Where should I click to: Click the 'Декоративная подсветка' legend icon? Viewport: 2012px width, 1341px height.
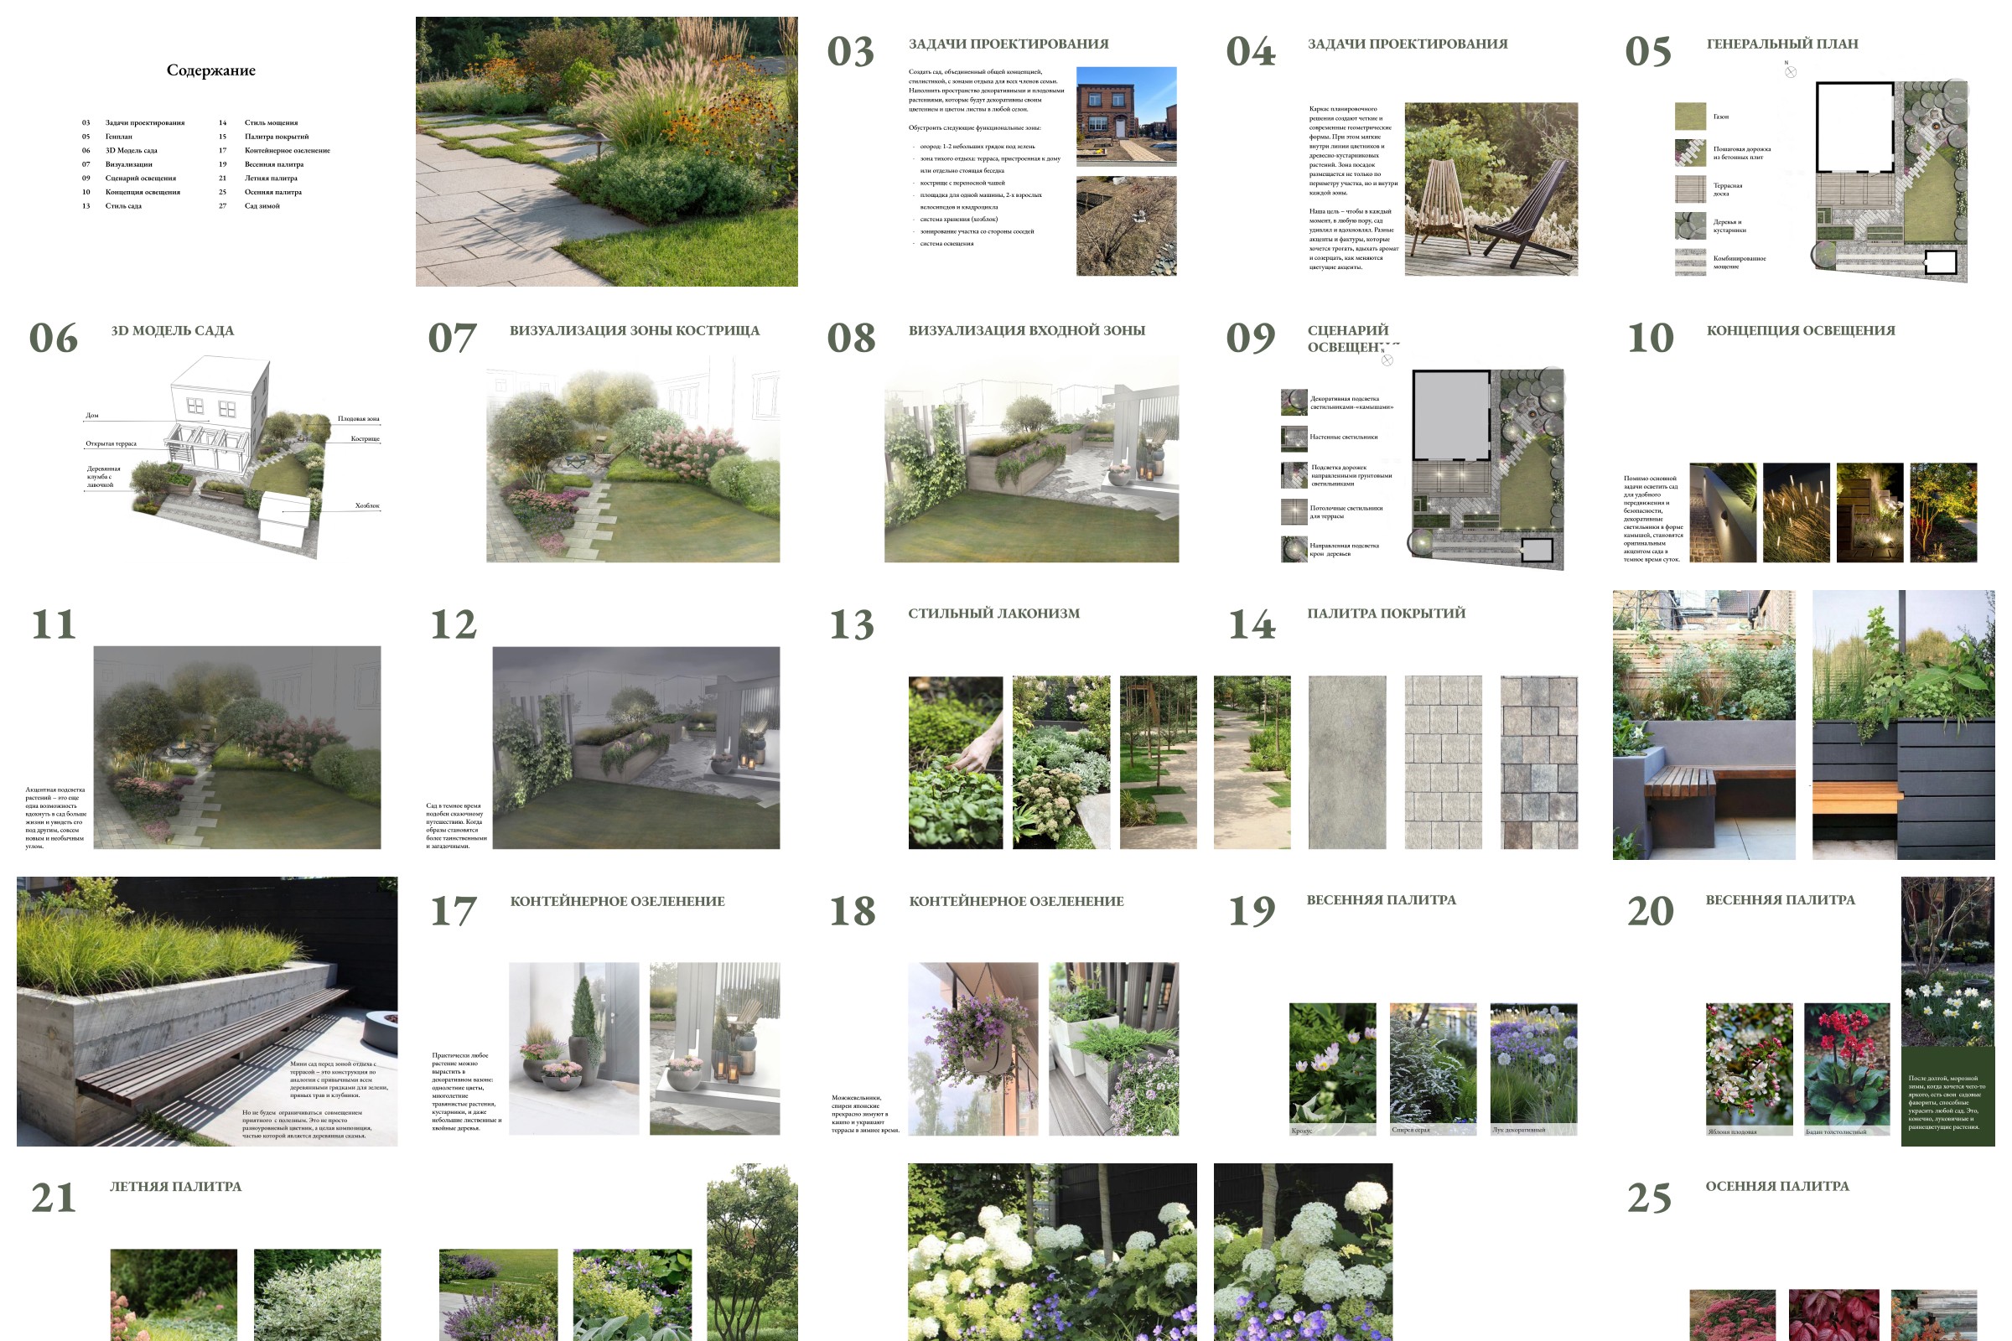pyautogui.click(x=1294, y=402)
